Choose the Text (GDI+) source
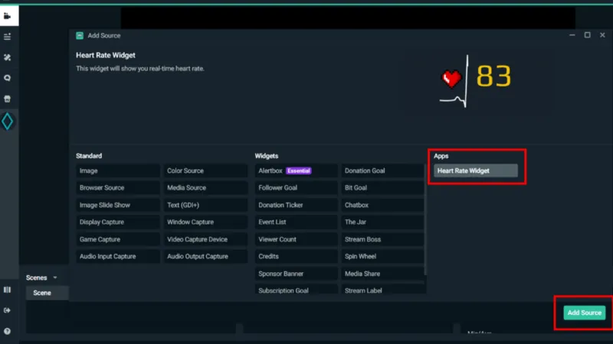 point(205,205)
